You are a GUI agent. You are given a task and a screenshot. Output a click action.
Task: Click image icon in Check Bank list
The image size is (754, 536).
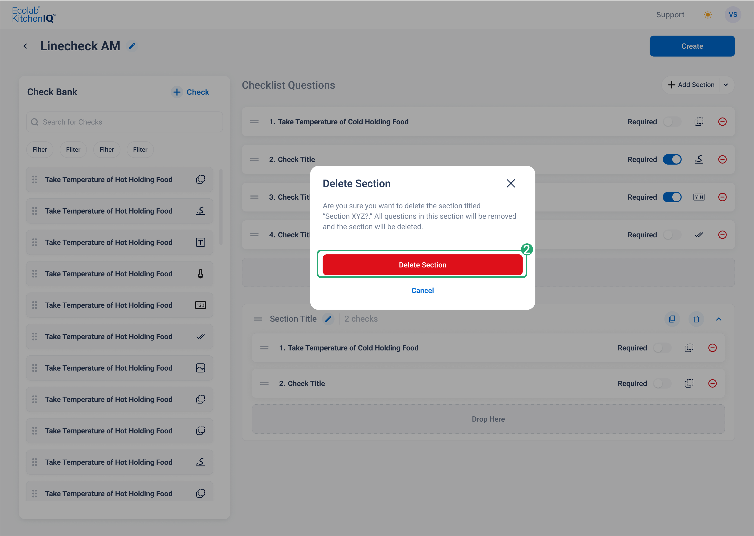click(200, 368)
